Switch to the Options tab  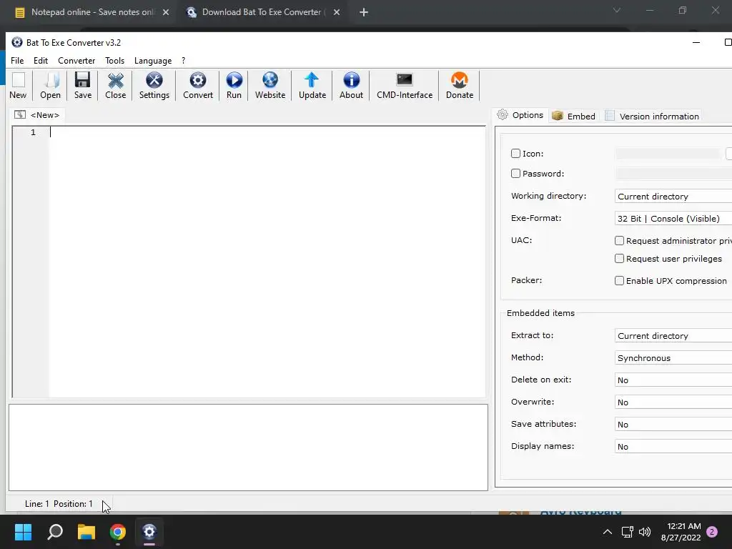pyautogui.click(x=520, y=115)
